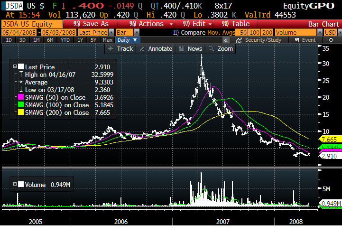This screenshot has height=243, width=342.
Task: Expand the Volume legend box
Action: point(15,184)
